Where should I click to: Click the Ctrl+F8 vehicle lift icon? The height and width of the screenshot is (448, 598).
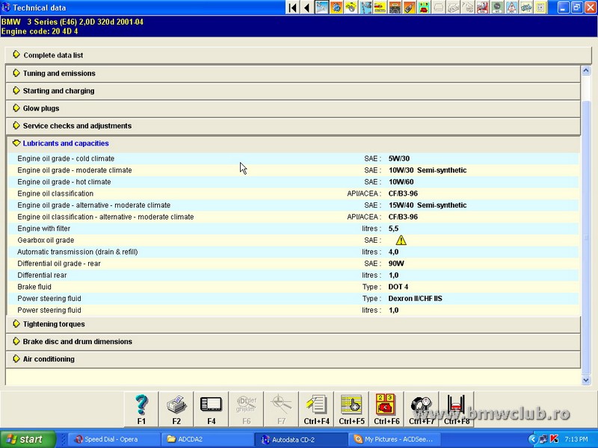pyautogui.click(x=456, y=409)
